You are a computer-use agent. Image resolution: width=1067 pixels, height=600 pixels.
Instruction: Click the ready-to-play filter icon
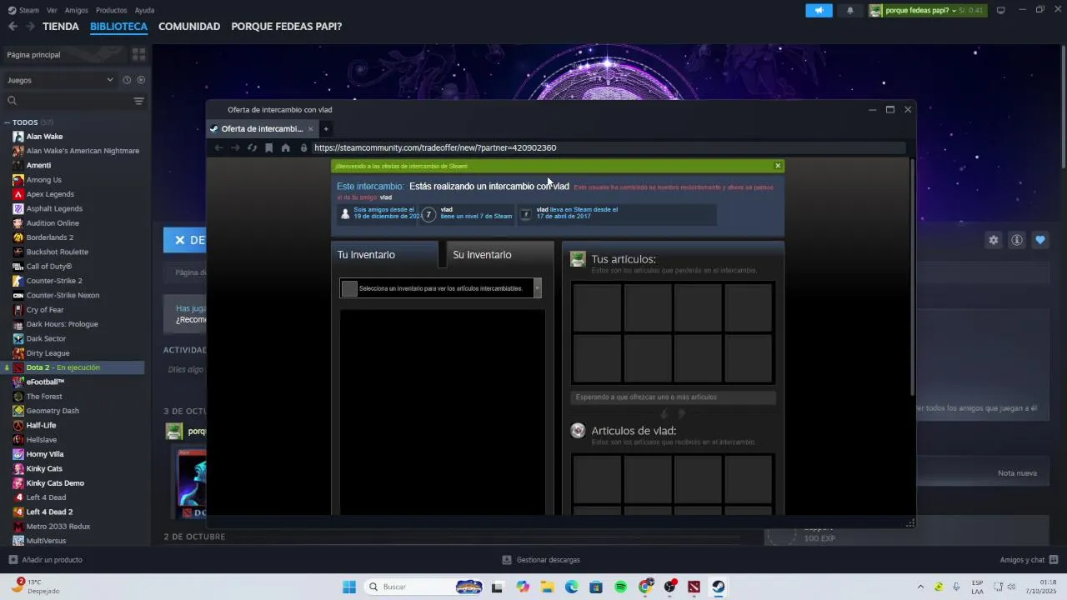tap(141, 80)
